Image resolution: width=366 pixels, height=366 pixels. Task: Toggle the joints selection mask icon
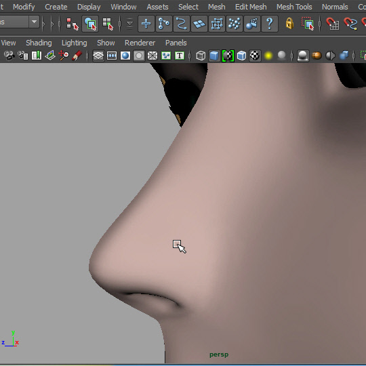coord(164,24)
